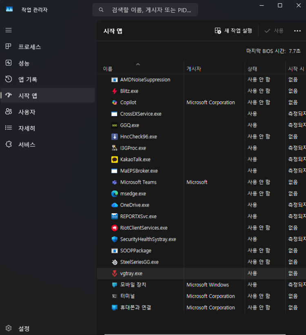Click the Copilot app icon

click(114, 103)
